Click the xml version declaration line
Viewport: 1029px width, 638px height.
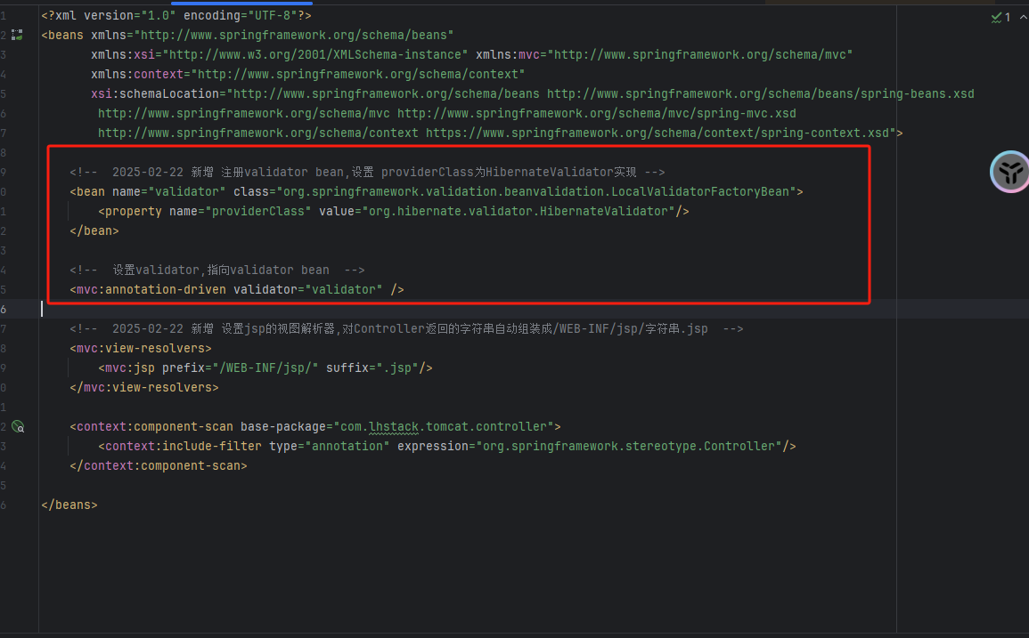[x=176, y=15]
